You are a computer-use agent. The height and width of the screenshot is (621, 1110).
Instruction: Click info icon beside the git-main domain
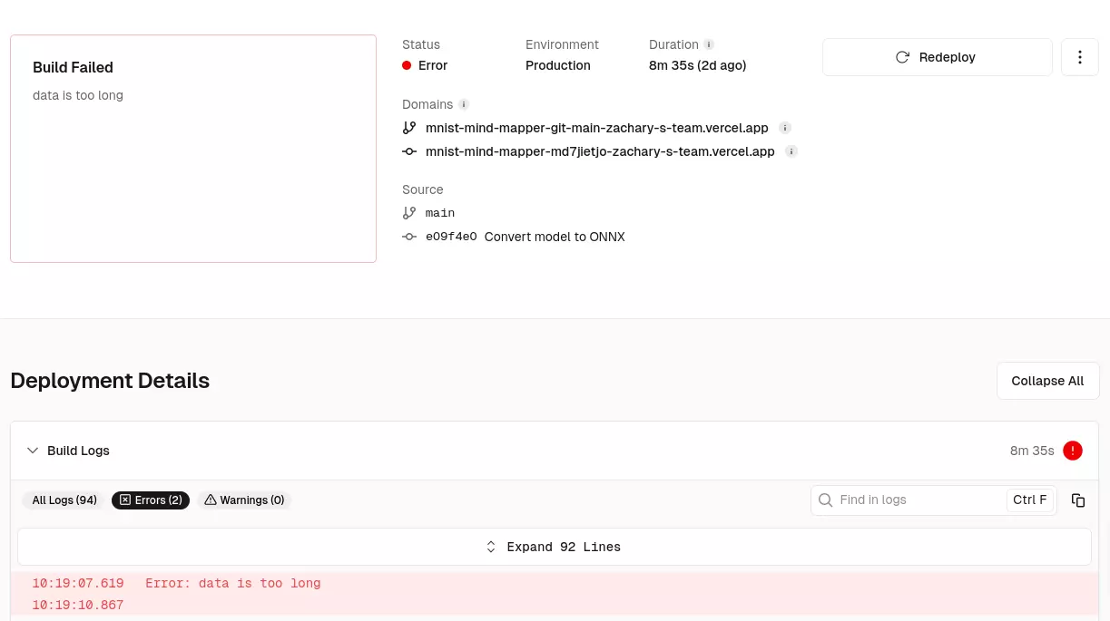pyautogui.click(x=785, y=128)
